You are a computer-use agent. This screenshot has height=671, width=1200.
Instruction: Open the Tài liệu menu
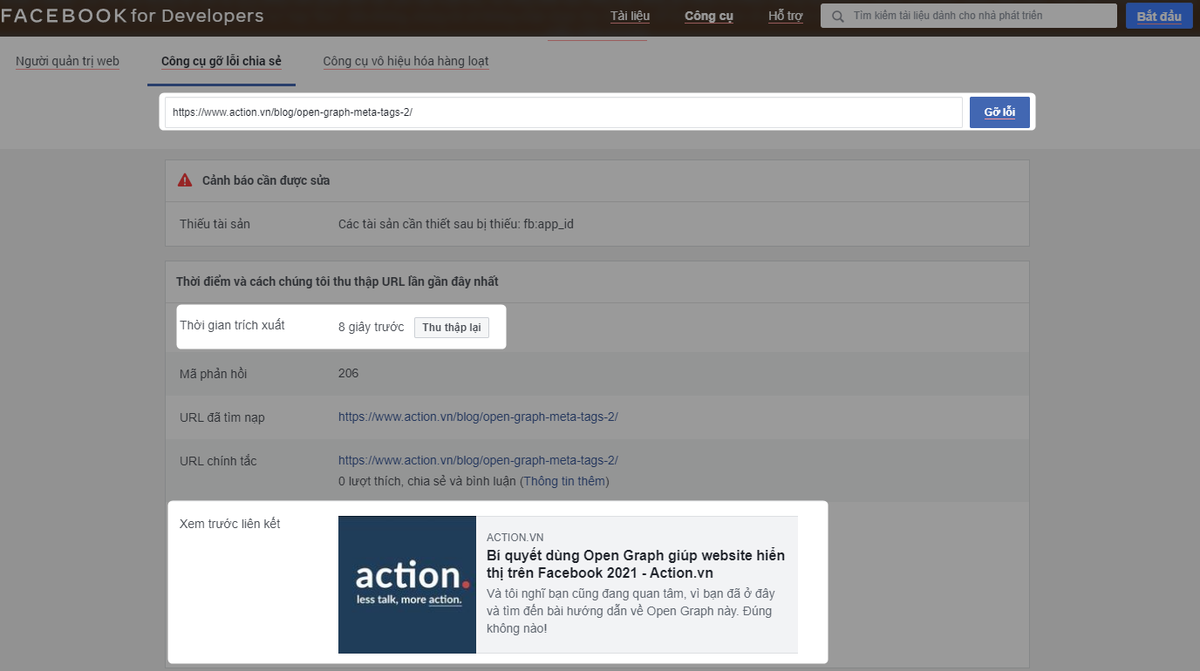pos(630,16)
